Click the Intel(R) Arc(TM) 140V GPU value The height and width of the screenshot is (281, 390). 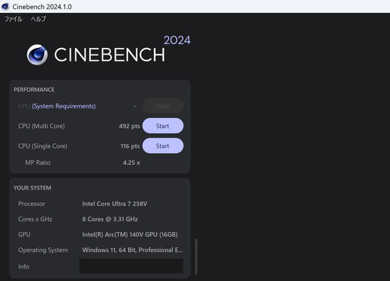(x=130, y=234)
